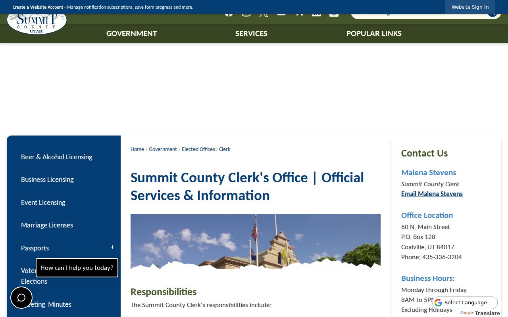Open the Government menu
This screenshot has height=317, width=508.
(x=132, y=34)
